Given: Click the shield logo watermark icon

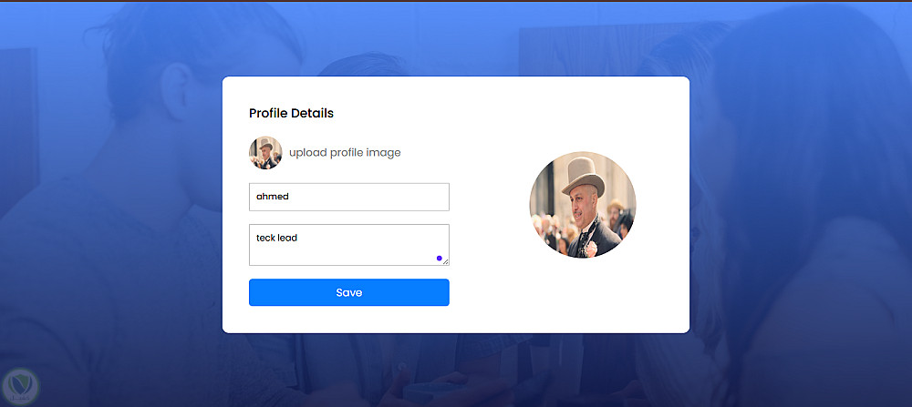Looking at the screenshot, I should [20, 386].
